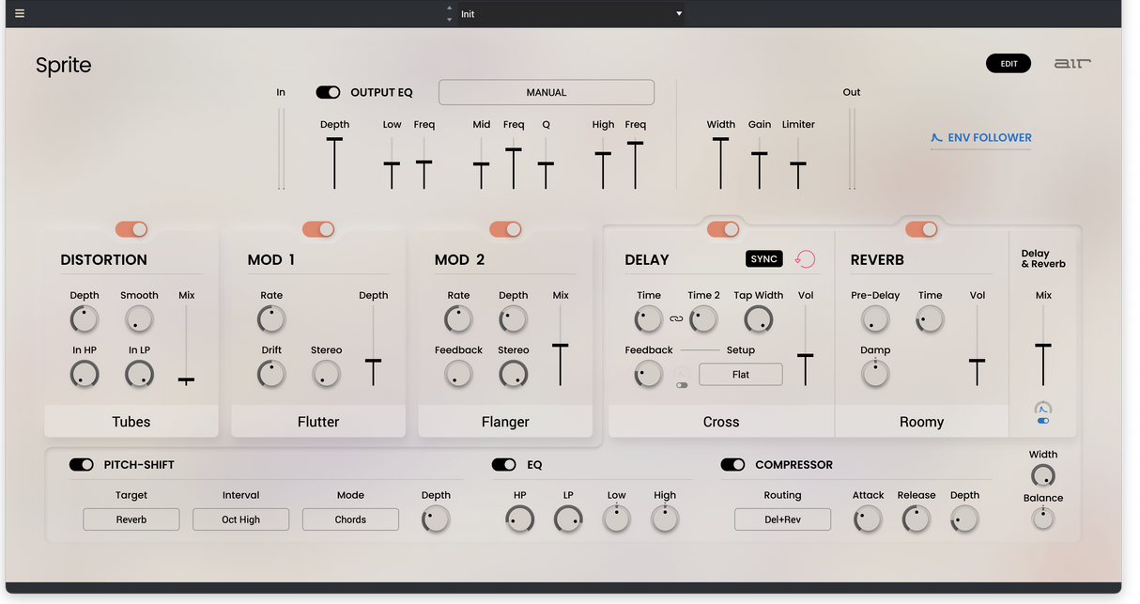Toggle the Pitch-Shift section off
The width and height of the screenshot is (1140, 604).
tap(82, 465)
